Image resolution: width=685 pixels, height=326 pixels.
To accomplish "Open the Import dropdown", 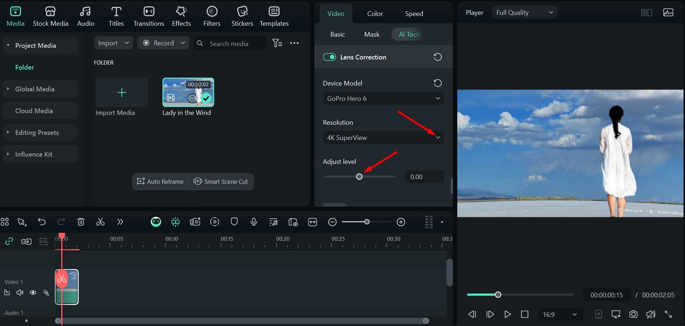I will (x=114, y=43).
